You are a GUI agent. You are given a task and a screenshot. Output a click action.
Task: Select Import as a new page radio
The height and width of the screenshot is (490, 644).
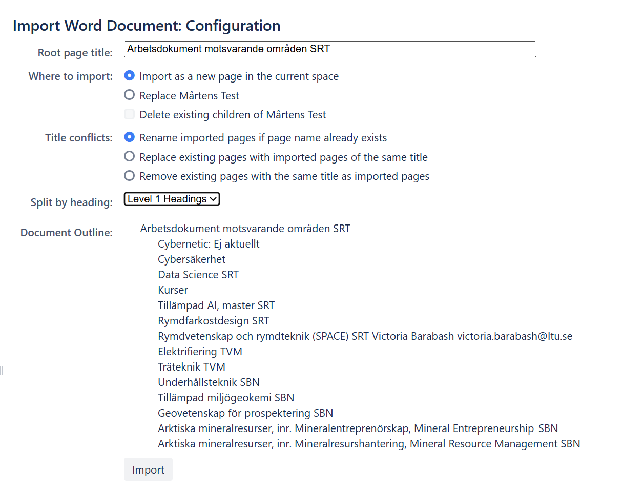pos(130,76)
